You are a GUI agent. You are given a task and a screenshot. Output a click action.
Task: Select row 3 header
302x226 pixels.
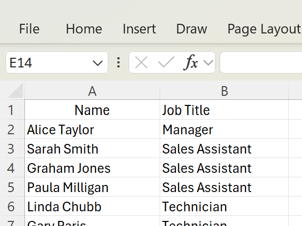click(12, 148)
